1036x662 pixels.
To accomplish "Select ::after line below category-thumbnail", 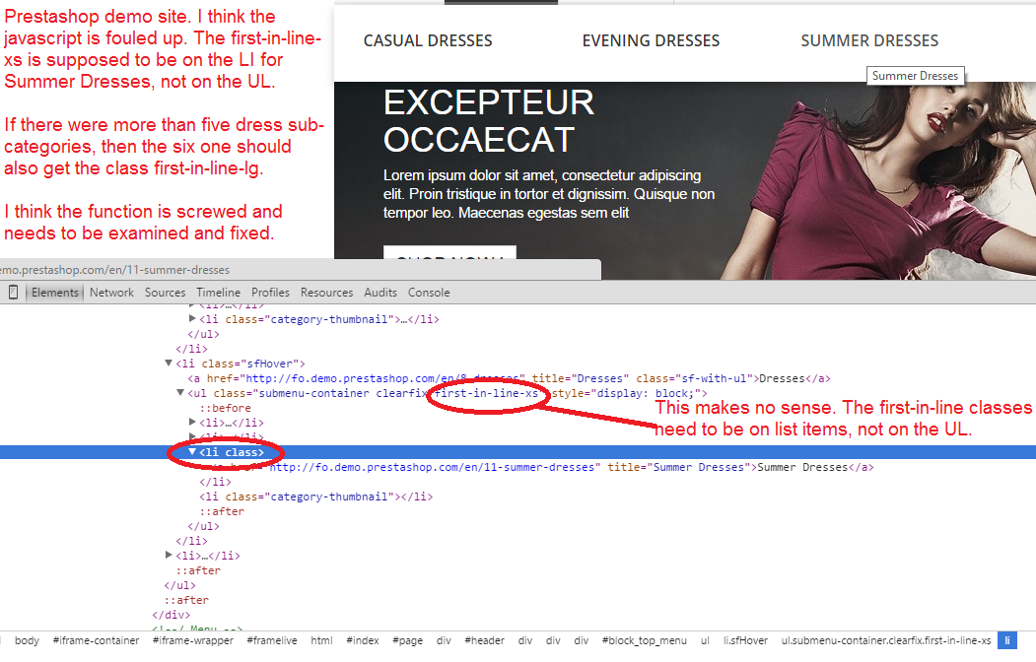I will pos(222,511).
